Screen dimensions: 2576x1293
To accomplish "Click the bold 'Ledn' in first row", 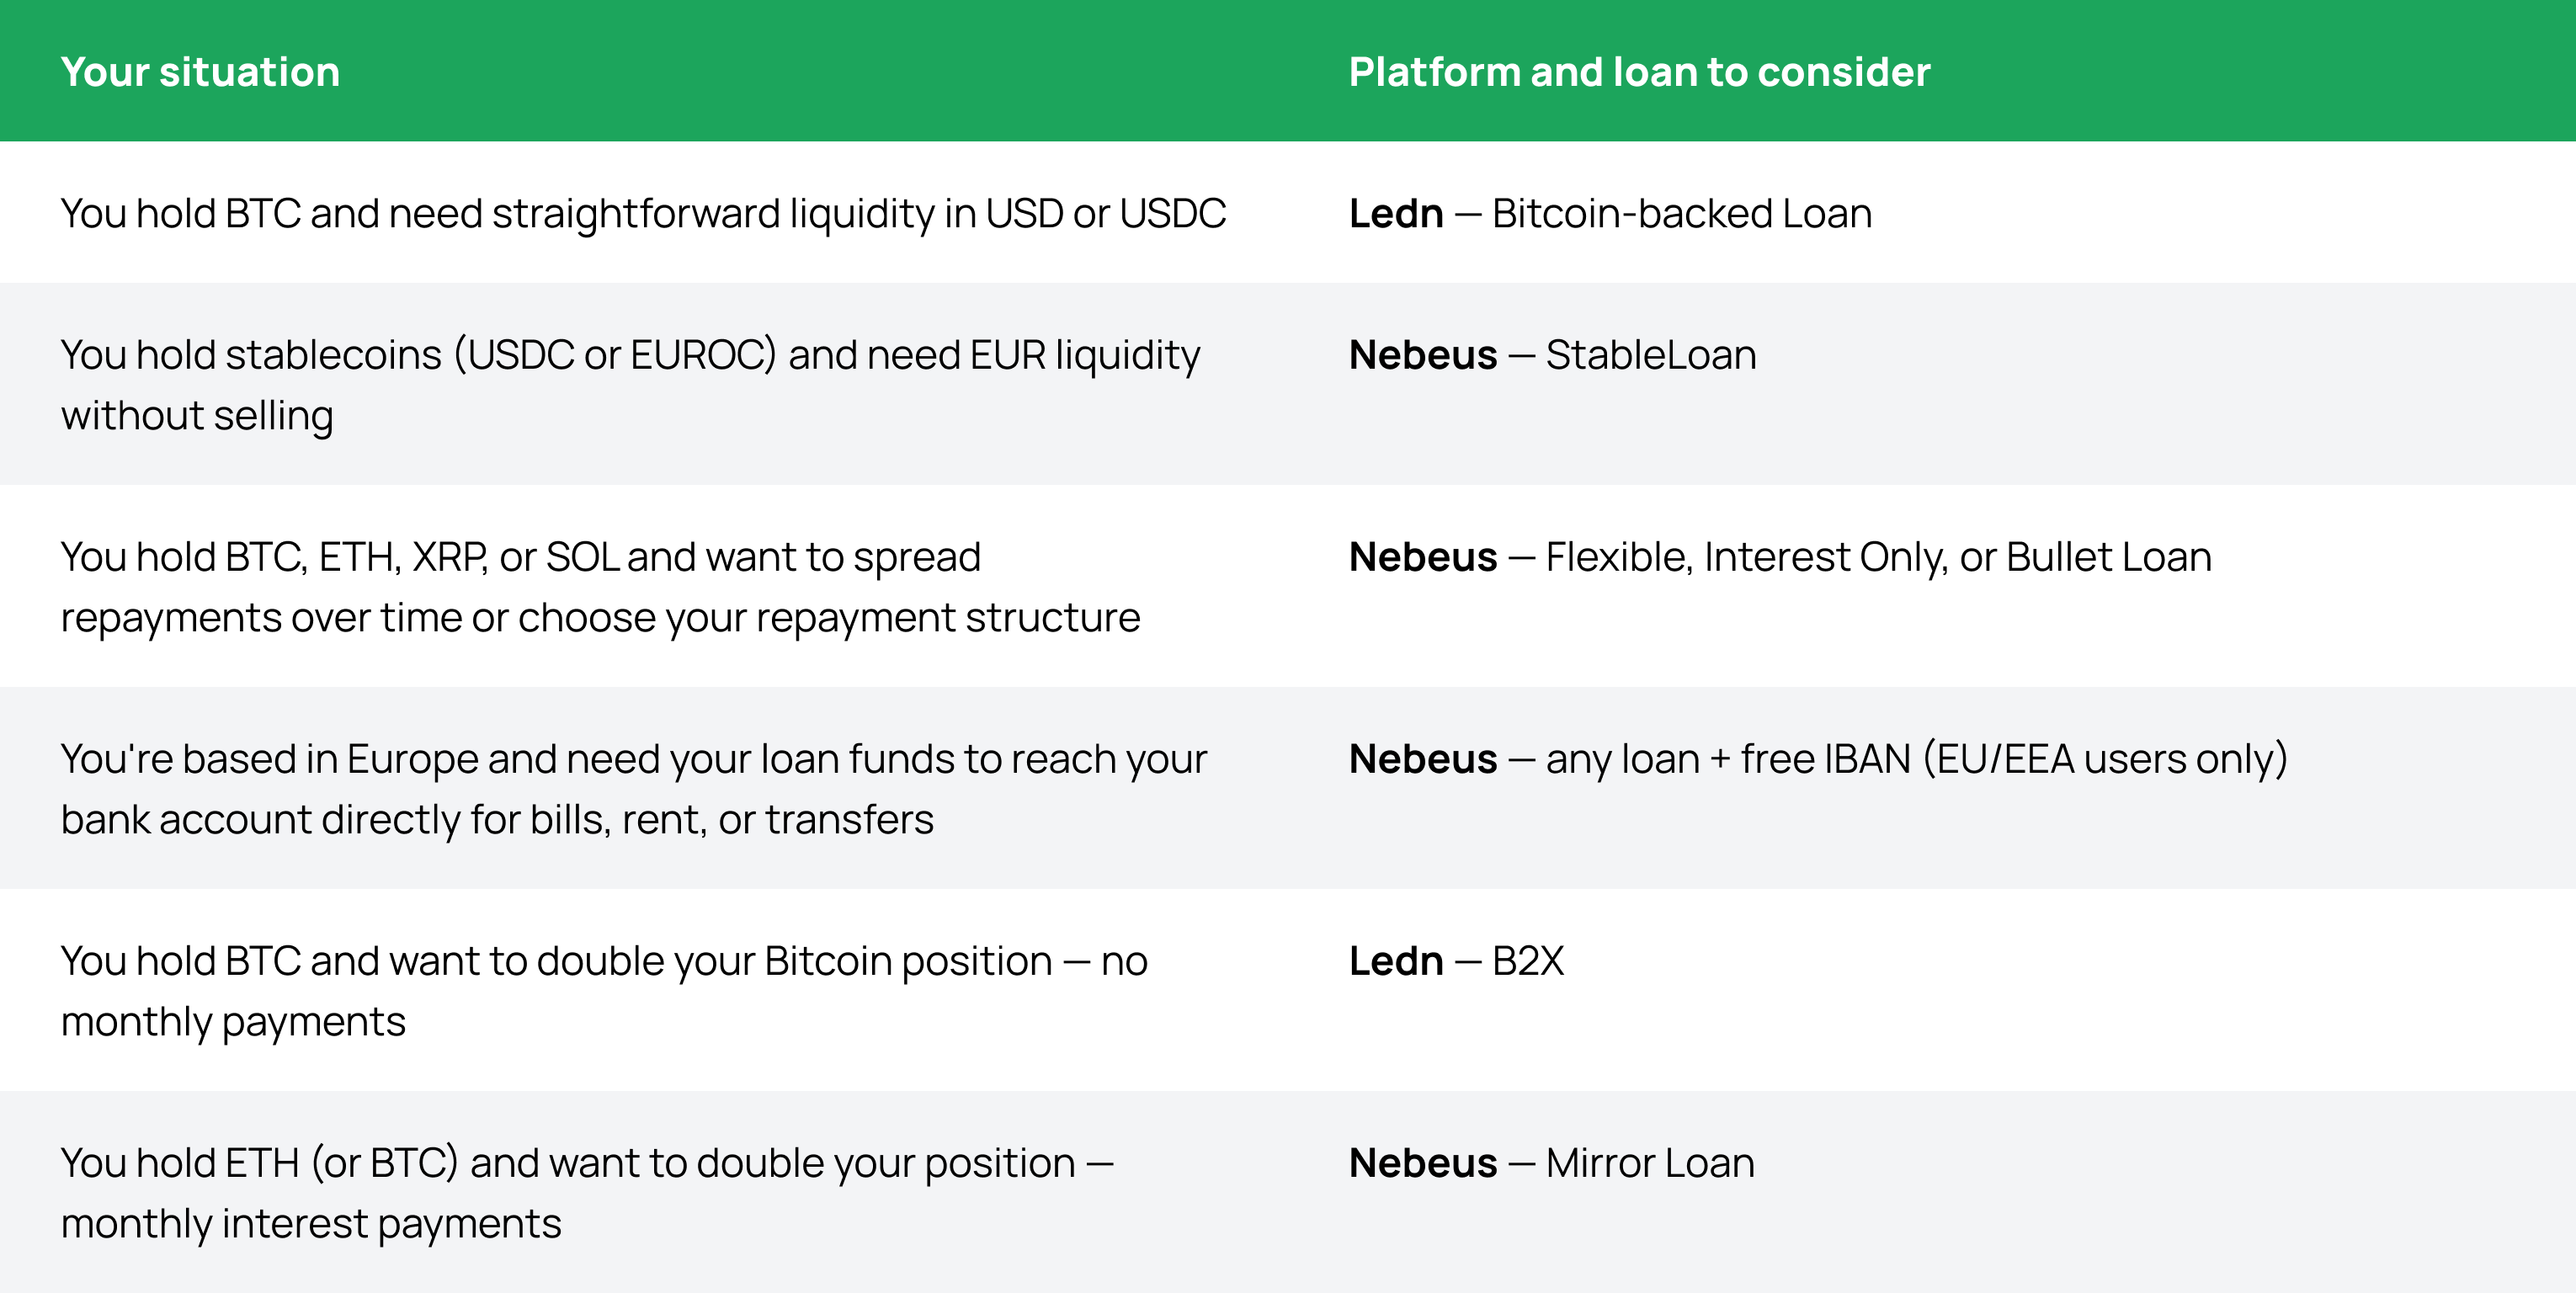I will click(x=1396, y=213).
